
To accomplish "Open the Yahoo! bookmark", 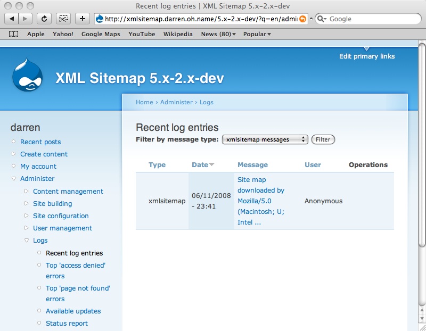I will 63,34.
